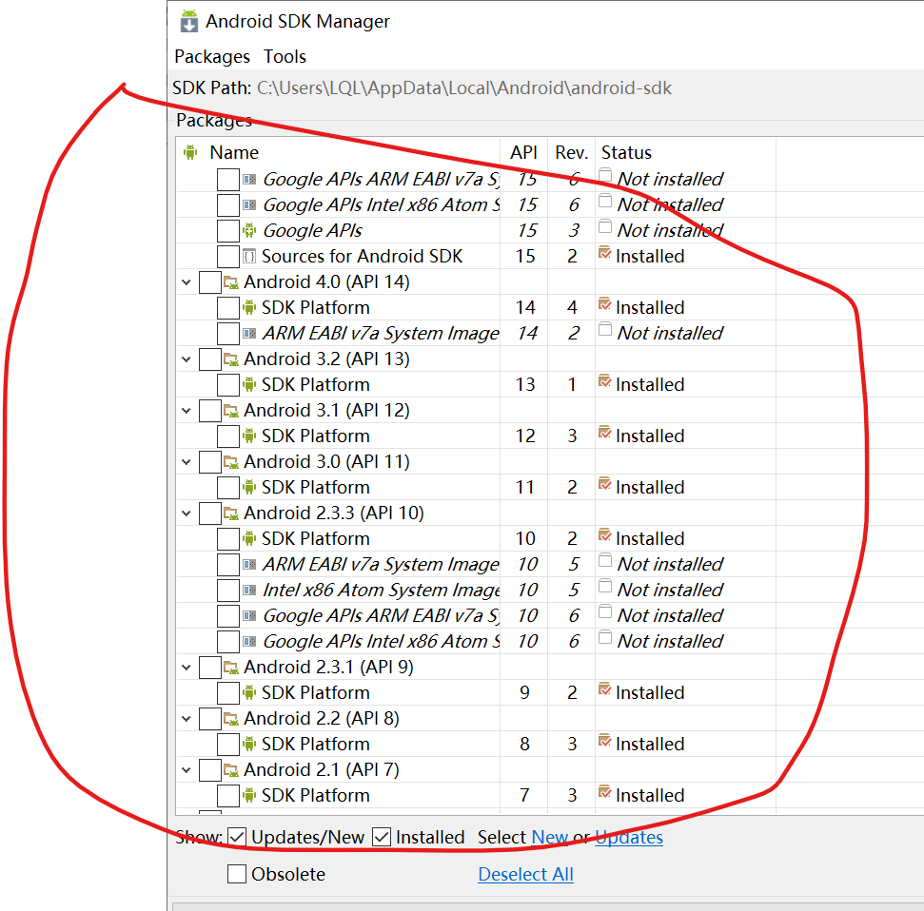Click folder icon of Android 2.1 (API 7)
The image size is (924, 911).
coord(230,769)
